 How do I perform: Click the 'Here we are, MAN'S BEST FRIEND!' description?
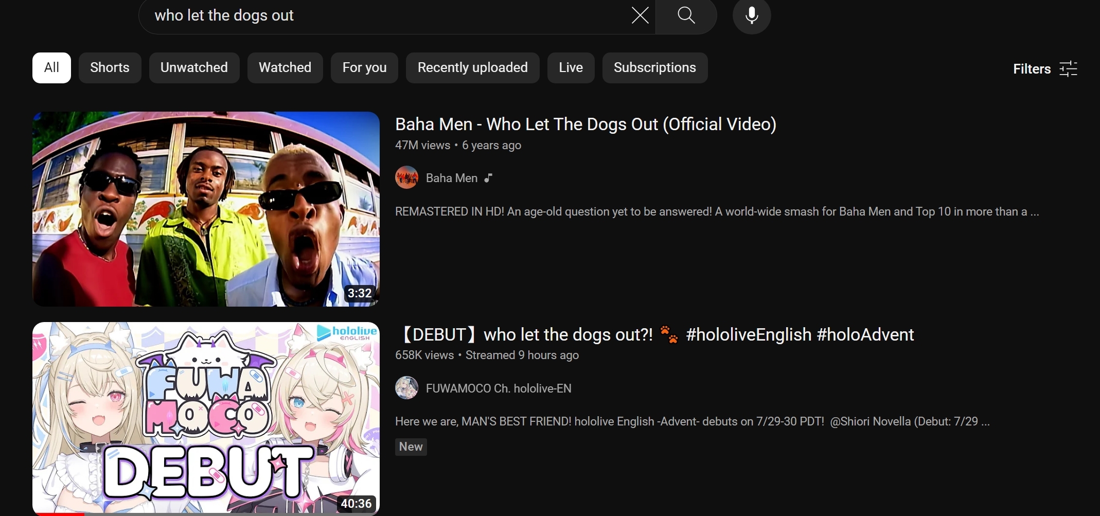tap(692, 421)
